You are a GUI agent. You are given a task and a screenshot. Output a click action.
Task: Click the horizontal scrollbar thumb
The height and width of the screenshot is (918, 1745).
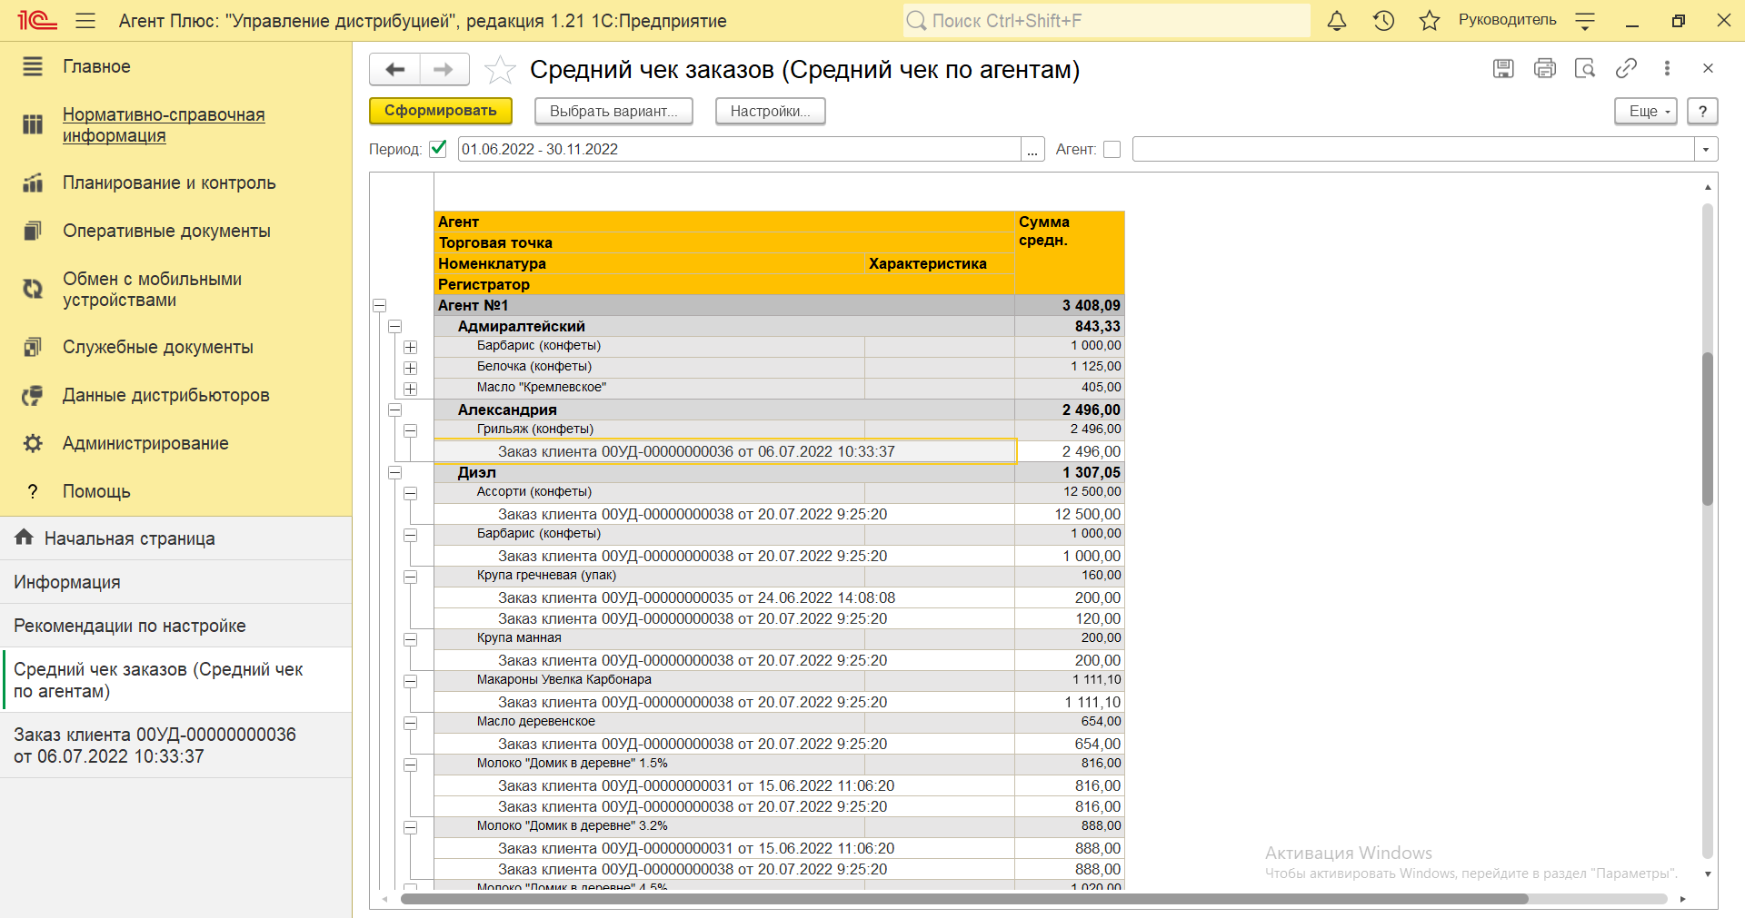[x=963, y=899]
